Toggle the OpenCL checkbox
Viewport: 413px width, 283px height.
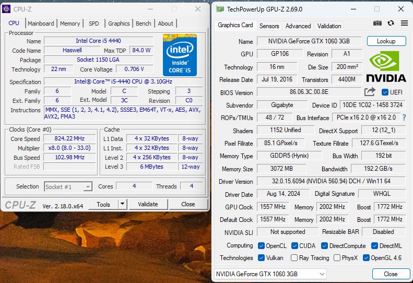pyautogui.click(x=261, y=246)
